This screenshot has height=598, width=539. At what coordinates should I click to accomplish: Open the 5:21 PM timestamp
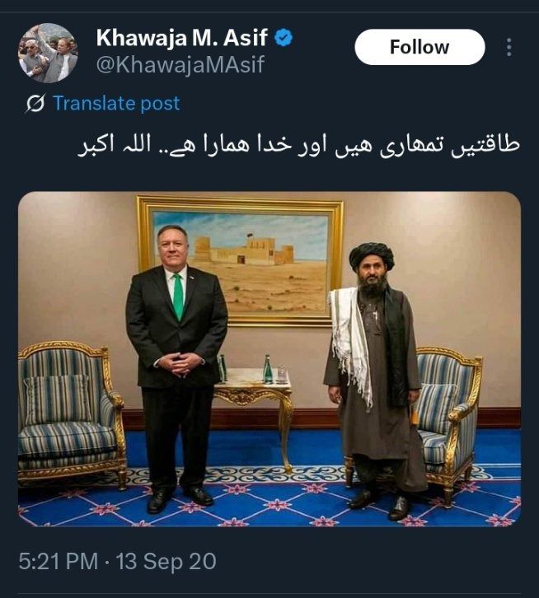(59, 562)
